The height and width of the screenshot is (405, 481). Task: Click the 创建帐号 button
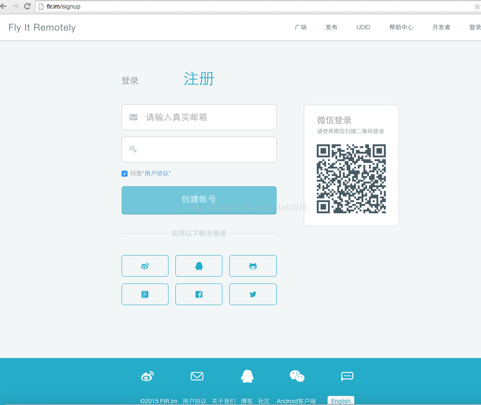(x=199, y=200)
